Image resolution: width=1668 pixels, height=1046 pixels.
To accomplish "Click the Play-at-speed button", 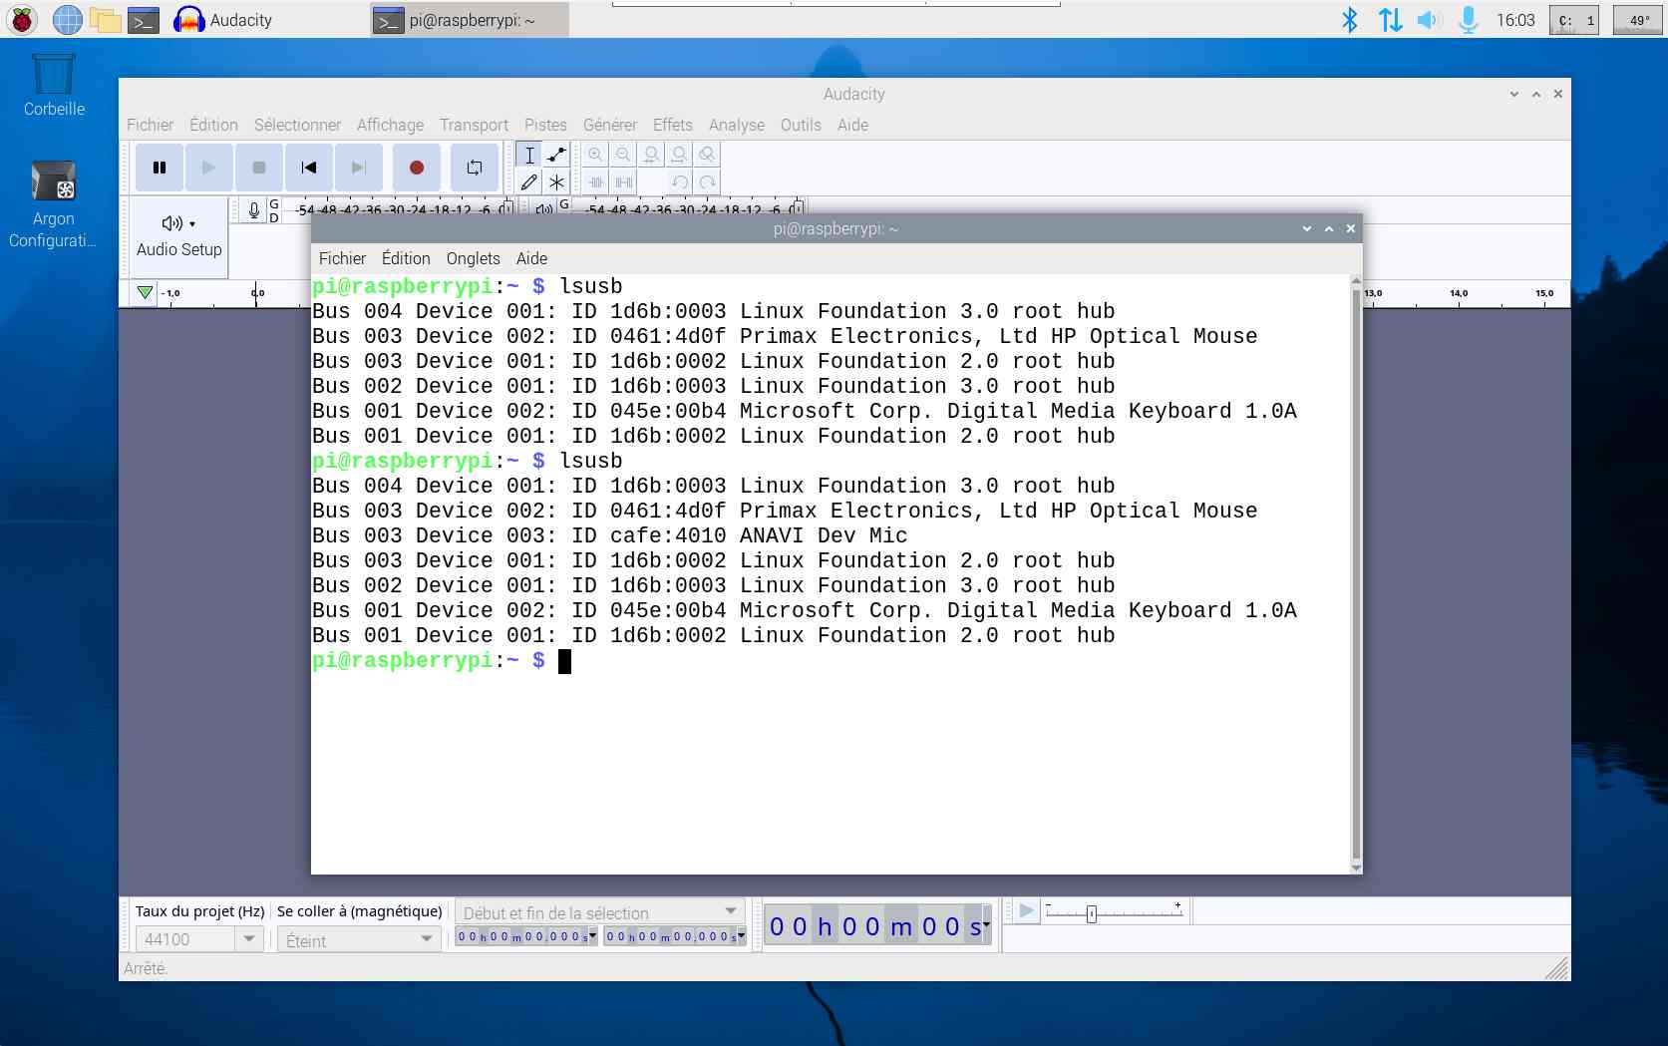I will [x=1026, y=910].
